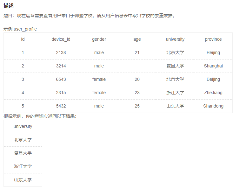Click the 描述 heading

pos(9,6)
